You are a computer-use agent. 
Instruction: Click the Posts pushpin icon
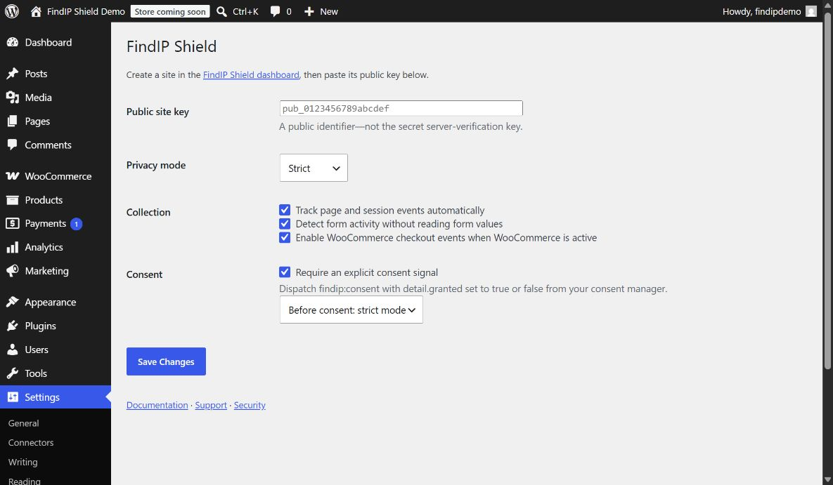pos(12,74)
